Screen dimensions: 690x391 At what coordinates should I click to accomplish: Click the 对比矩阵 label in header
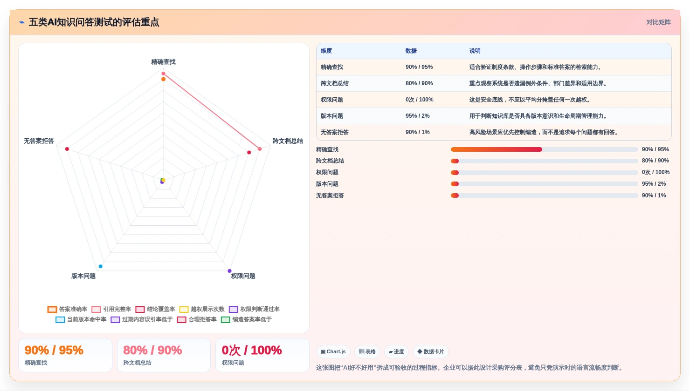[658, 22]
